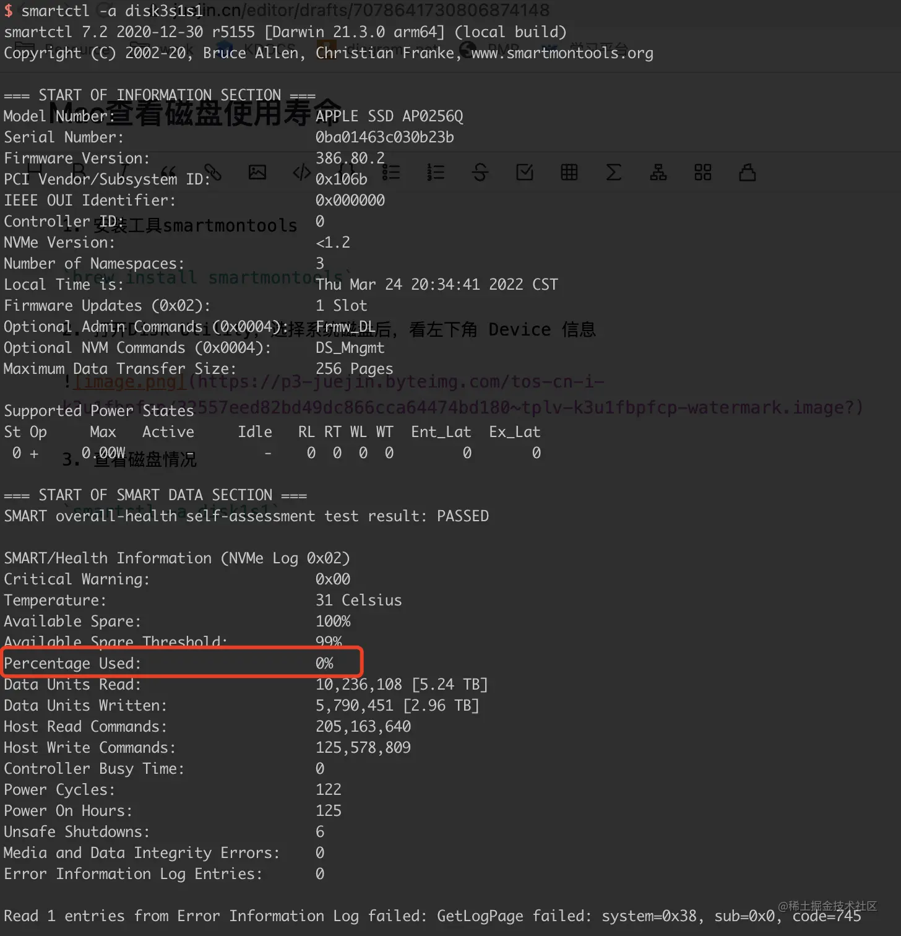Select the unordered bullet list icon
901x936 pixels.
click(x=391, y=172)
